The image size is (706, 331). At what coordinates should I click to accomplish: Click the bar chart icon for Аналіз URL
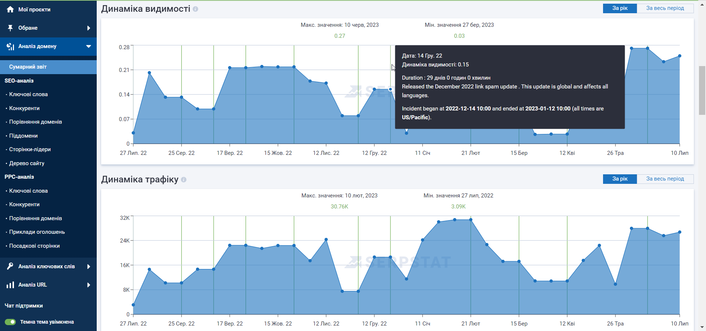point(10,285)
